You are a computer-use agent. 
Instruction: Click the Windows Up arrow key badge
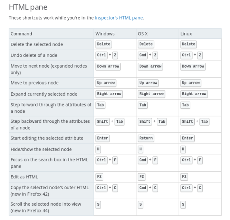(x=106, y=83)
